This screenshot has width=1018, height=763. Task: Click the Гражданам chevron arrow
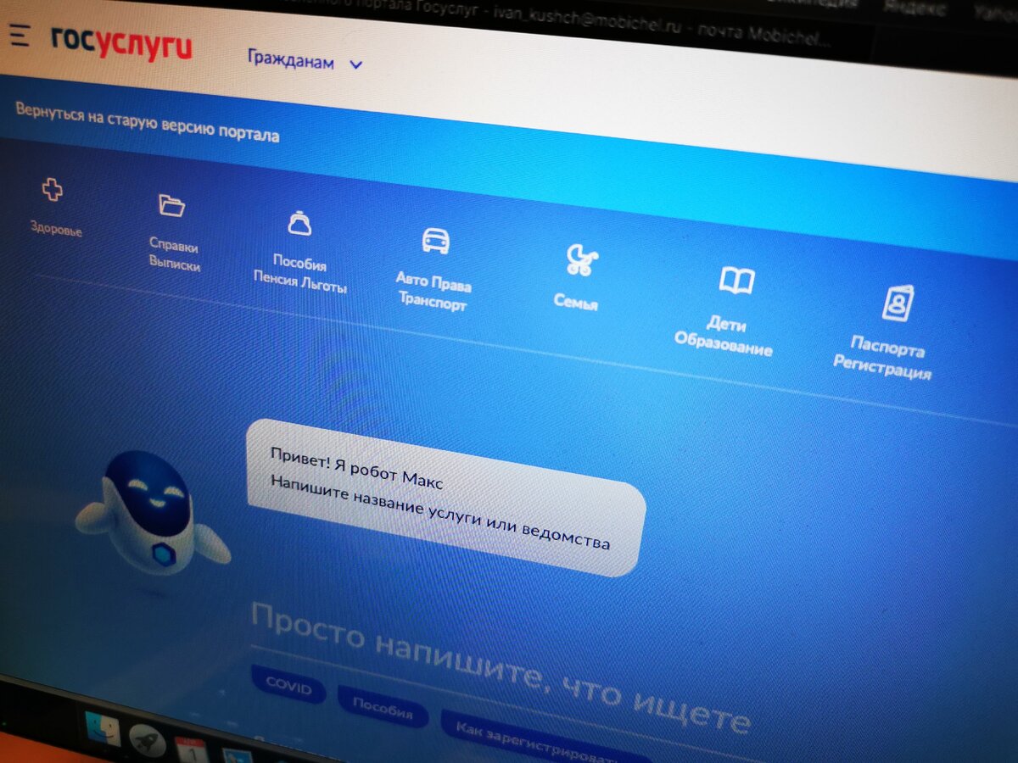(355, 64)
